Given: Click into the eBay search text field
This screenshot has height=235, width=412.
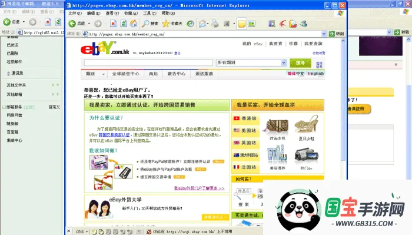Looking at the screenshot, I should [x=148, y=62].
